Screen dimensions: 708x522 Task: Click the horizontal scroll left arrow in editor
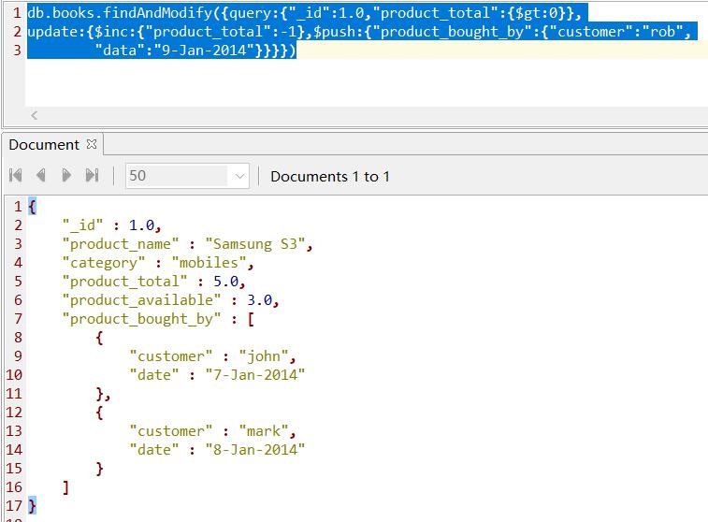pyautogui.click(x=35, y=116)
